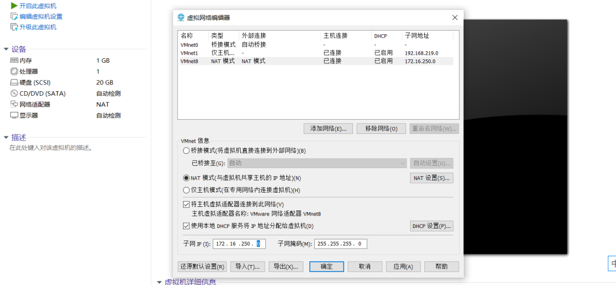Close the Virtual Network Editor dialog

pos(455,17)
